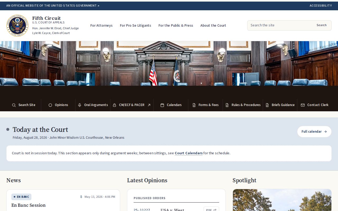Click the pin icon beside May 13, 2026
The image size is (338, 211).
coord(81,197)
